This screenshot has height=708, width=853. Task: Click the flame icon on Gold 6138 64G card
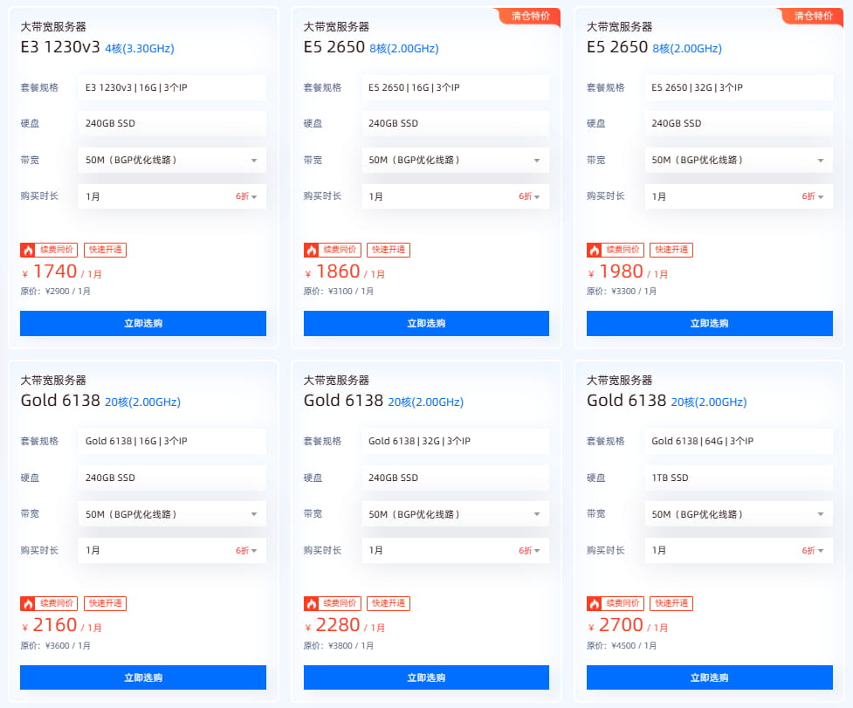[x=594, y=603]
